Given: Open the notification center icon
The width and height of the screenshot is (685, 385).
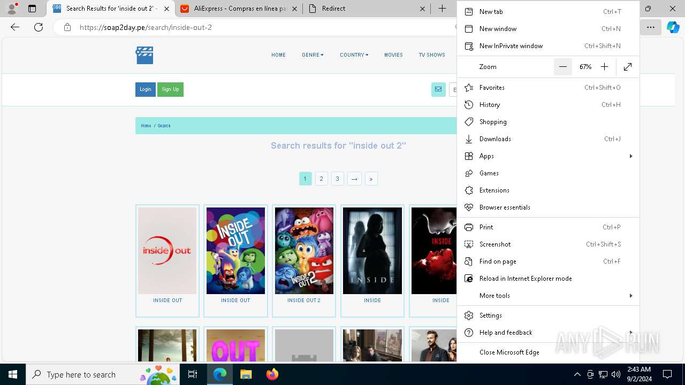Looking at the screenshot, I should 667,374.
